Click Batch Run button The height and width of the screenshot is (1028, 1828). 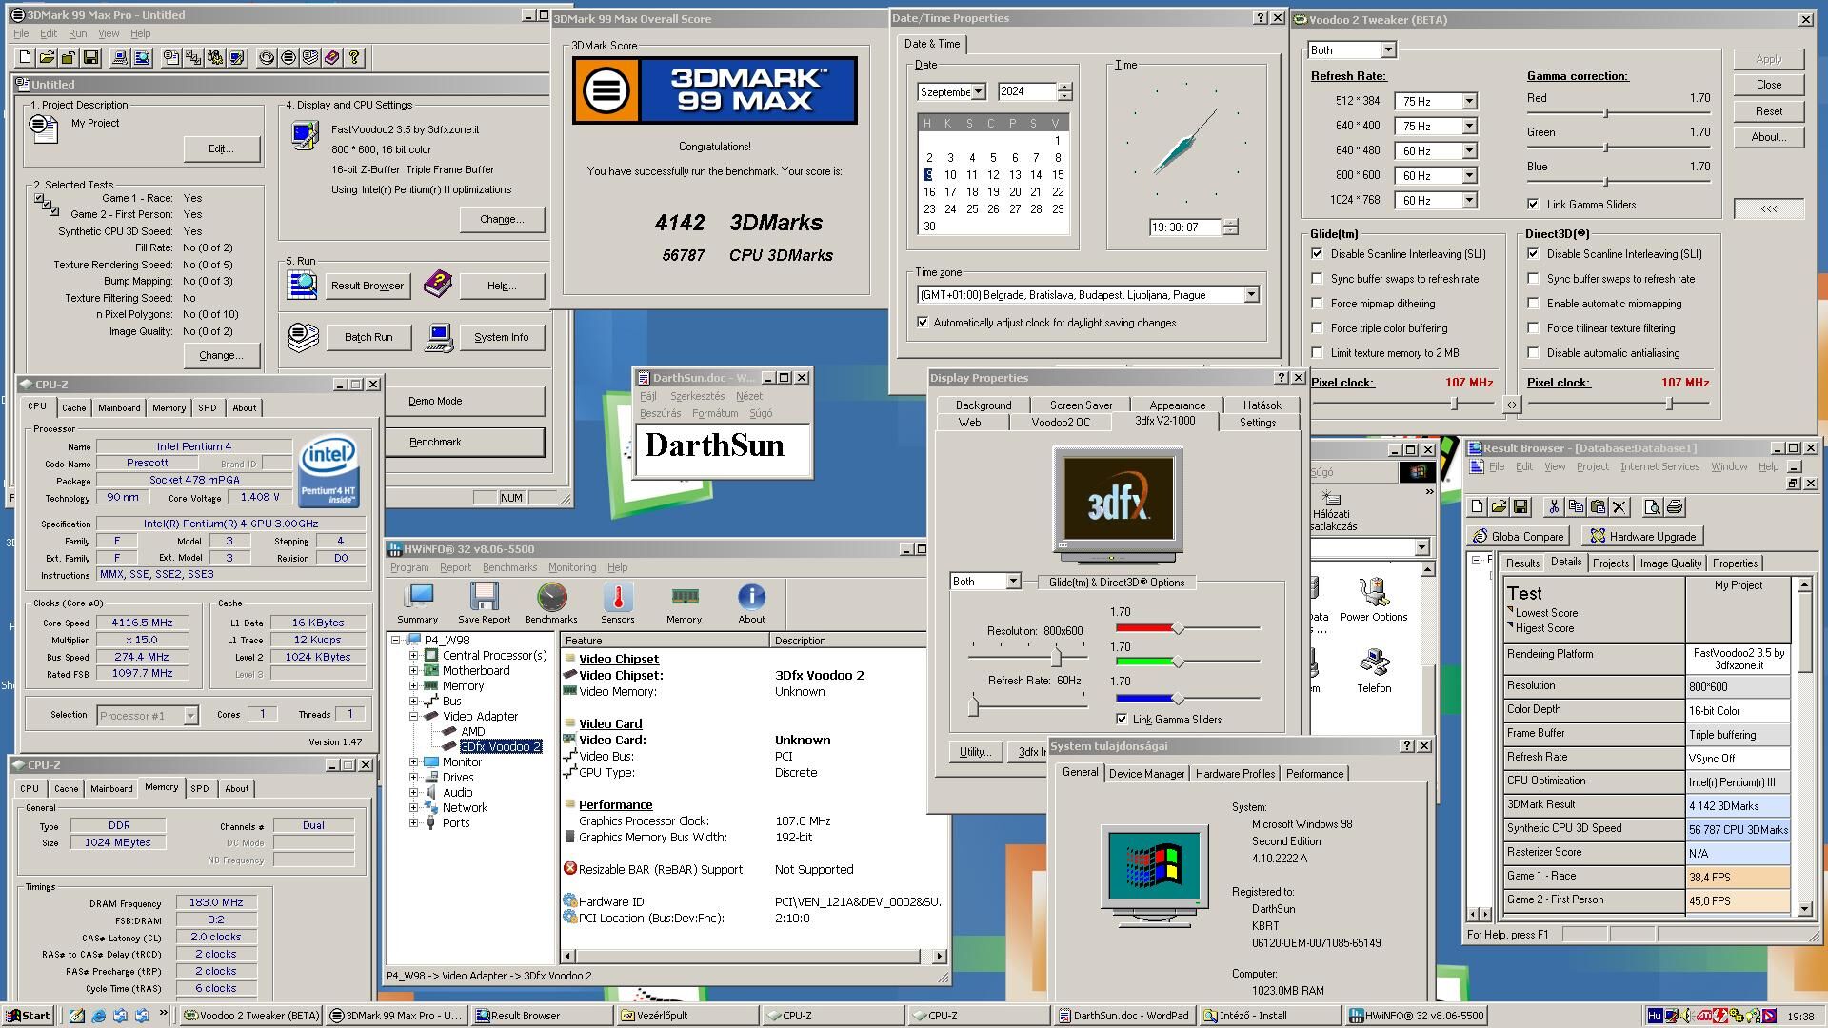click(x=368, y=337)
